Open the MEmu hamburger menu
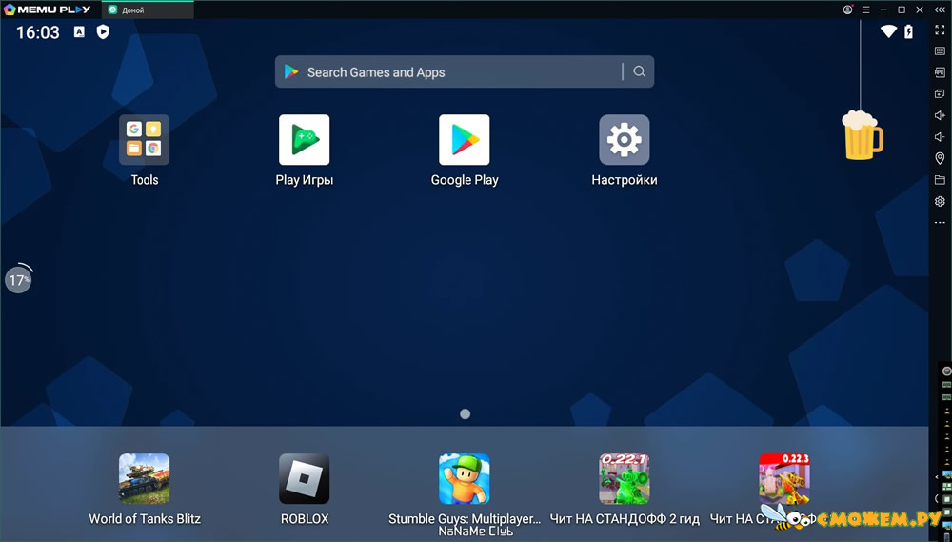The image size is (952, 542). coord(865,10)
